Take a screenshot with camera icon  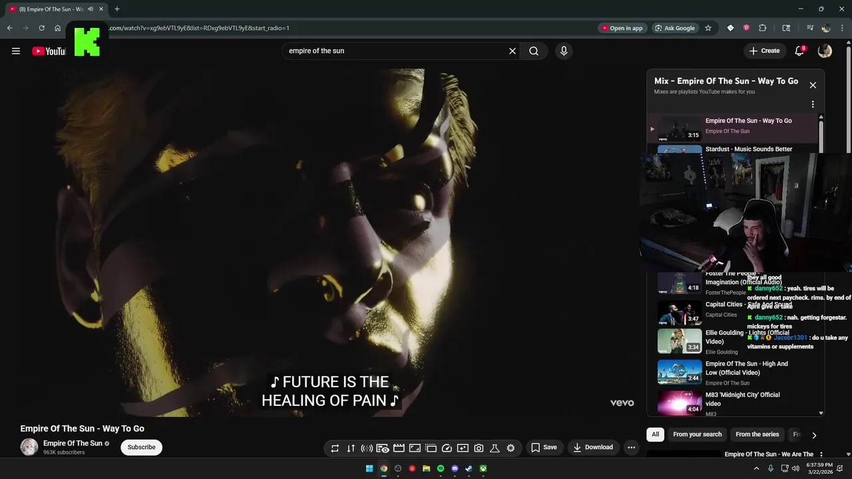479,448
